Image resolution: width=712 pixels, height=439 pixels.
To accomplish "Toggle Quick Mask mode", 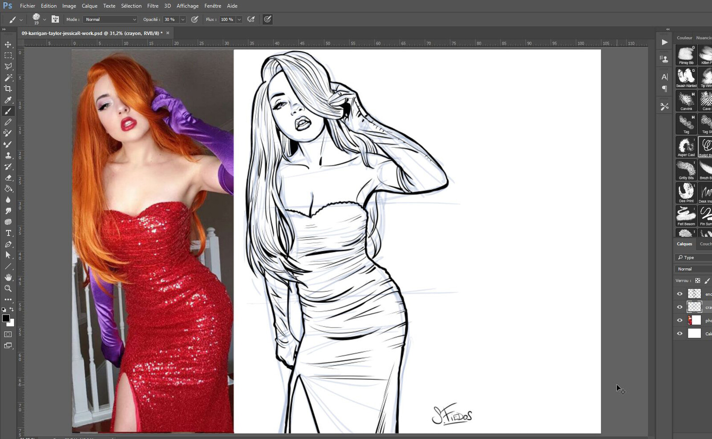I will 8,334.
